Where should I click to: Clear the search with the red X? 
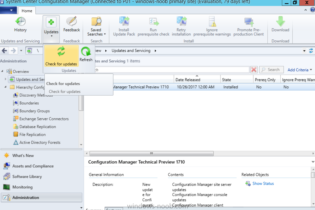[x=254, y=70]
